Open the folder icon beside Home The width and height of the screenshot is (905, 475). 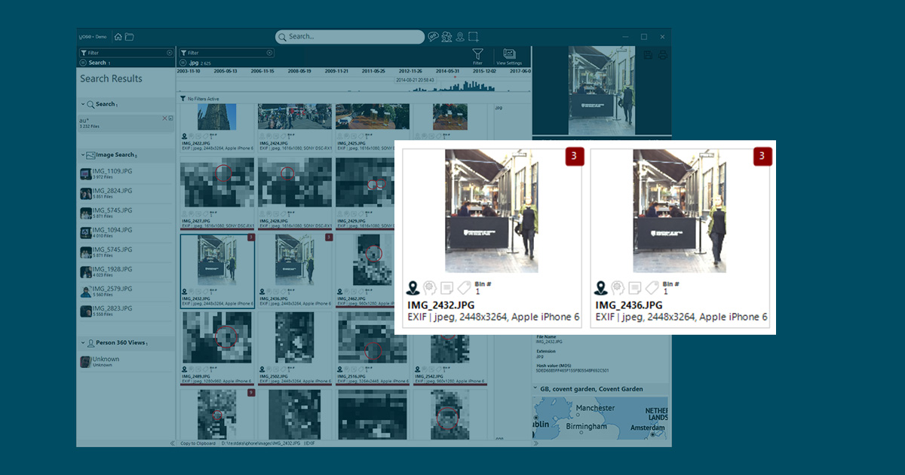[x=129, y=37]
